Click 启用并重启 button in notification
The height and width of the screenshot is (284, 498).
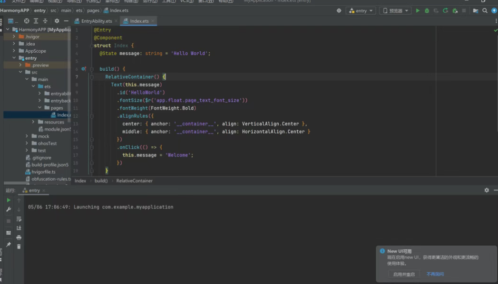coord(404,274)
